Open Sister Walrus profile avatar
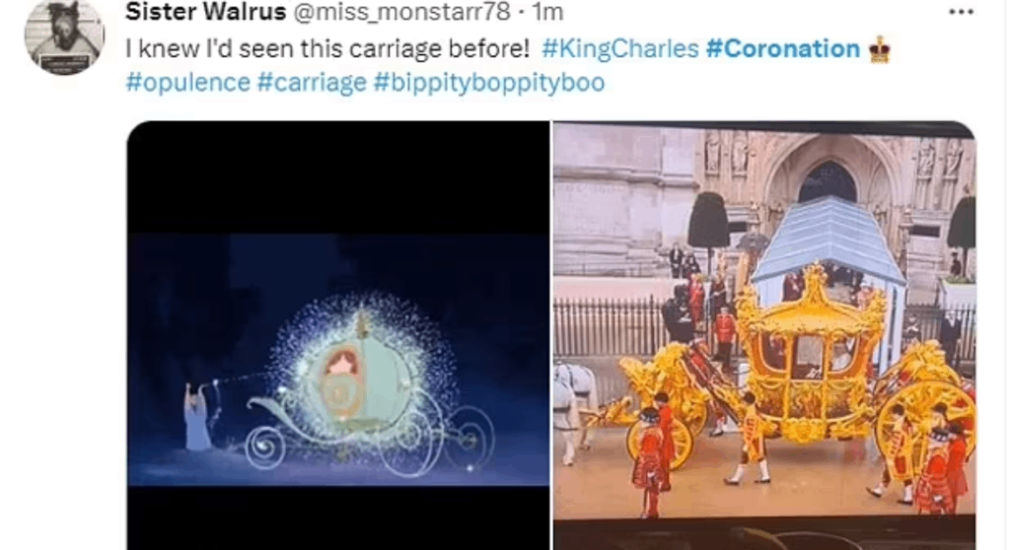The image size is (1010, 550). tap(64, 35)
